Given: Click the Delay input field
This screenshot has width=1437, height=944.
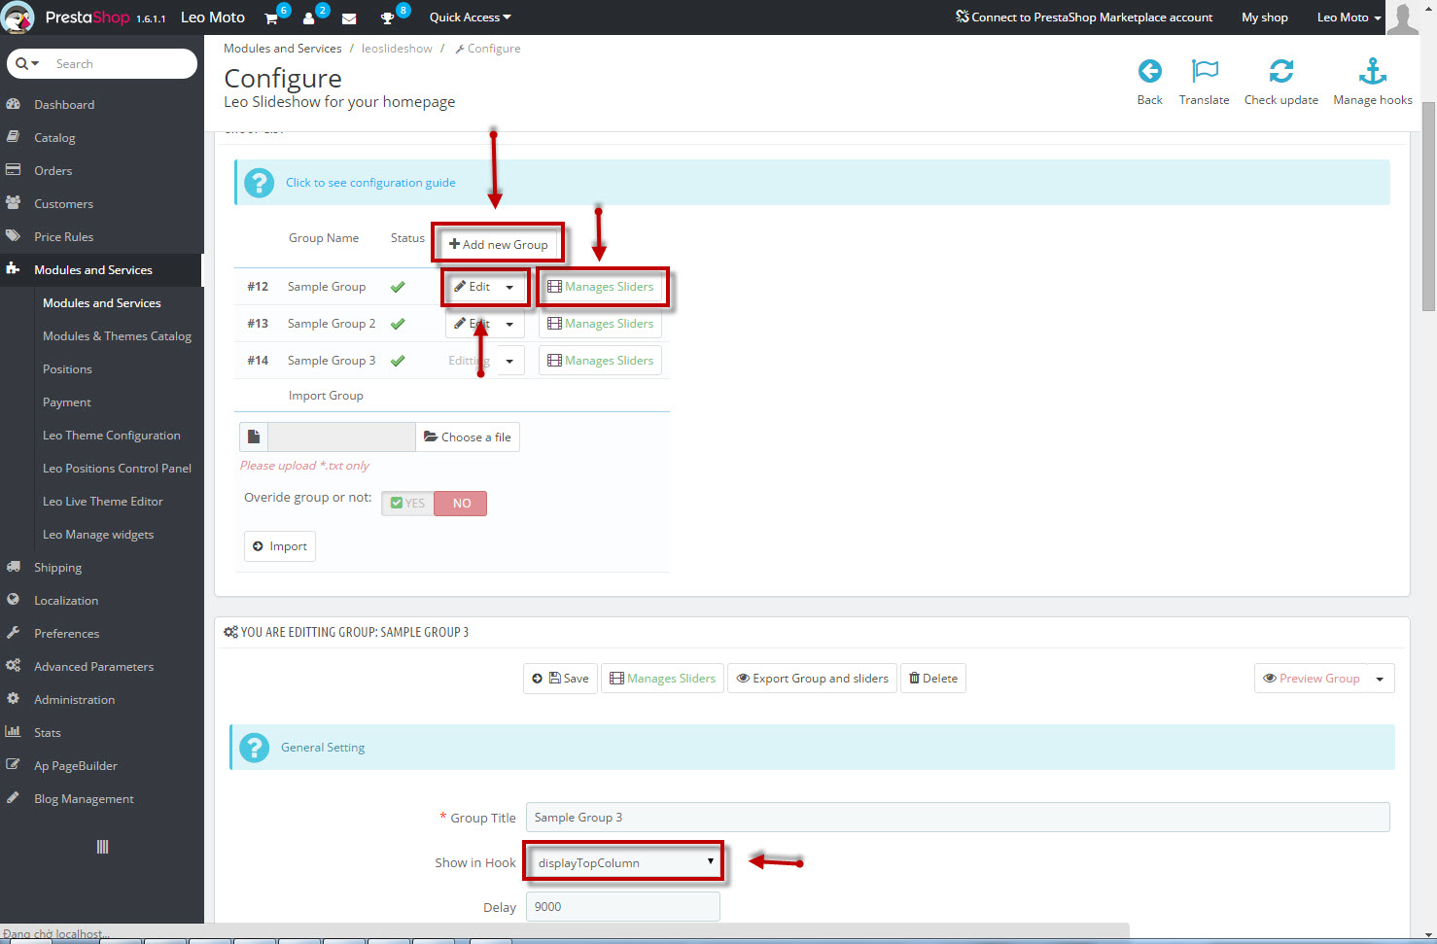Looking at the screenshot, I should [x=623, y=907].
